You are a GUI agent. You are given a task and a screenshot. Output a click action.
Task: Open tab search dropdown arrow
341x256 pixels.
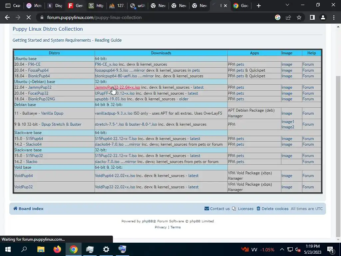(x=287, y=5)
